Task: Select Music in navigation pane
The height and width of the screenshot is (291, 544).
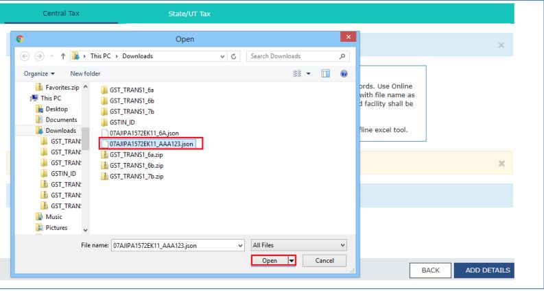Action: pyautogui.click(x=49, y=217)
